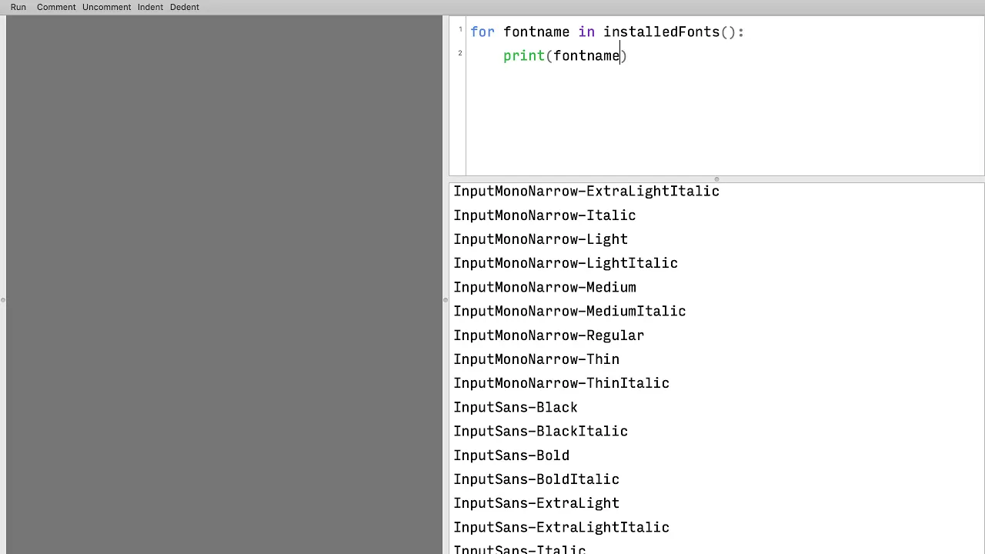Select output row InputSans-Black
985x554 pixels.
[516, 407]
